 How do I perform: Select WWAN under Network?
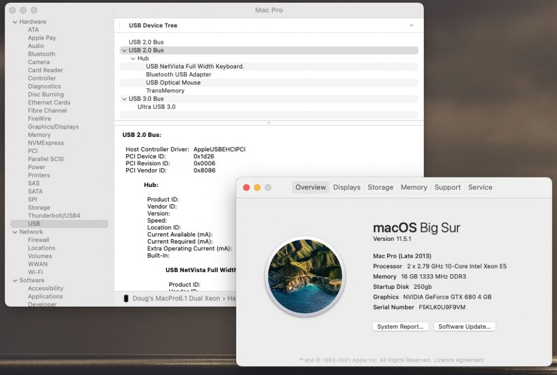pos(38,264)
